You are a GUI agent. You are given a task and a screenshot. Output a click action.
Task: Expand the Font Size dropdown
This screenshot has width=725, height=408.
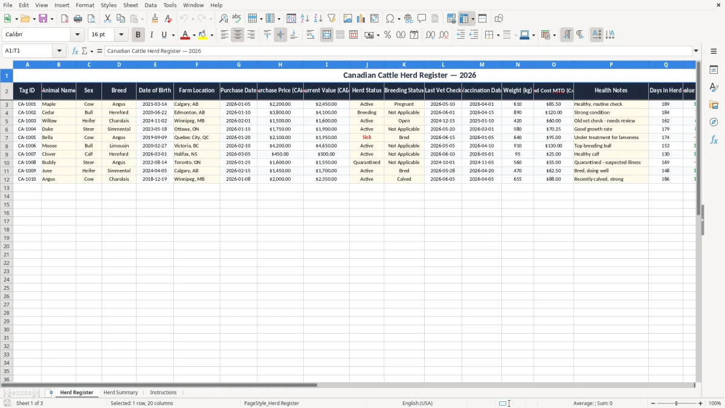[x=121, y=35]
